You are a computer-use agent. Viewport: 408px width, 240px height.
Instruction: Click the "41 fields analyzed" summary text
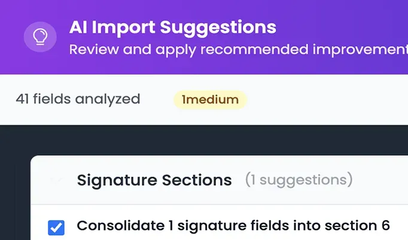78,99
